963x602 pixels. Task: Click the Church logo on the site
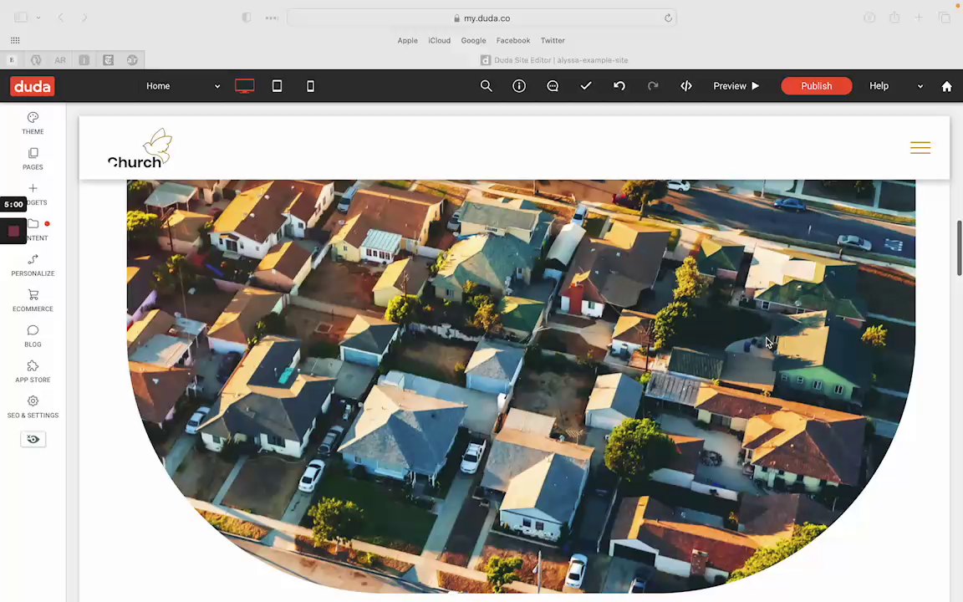click(140, 148)
